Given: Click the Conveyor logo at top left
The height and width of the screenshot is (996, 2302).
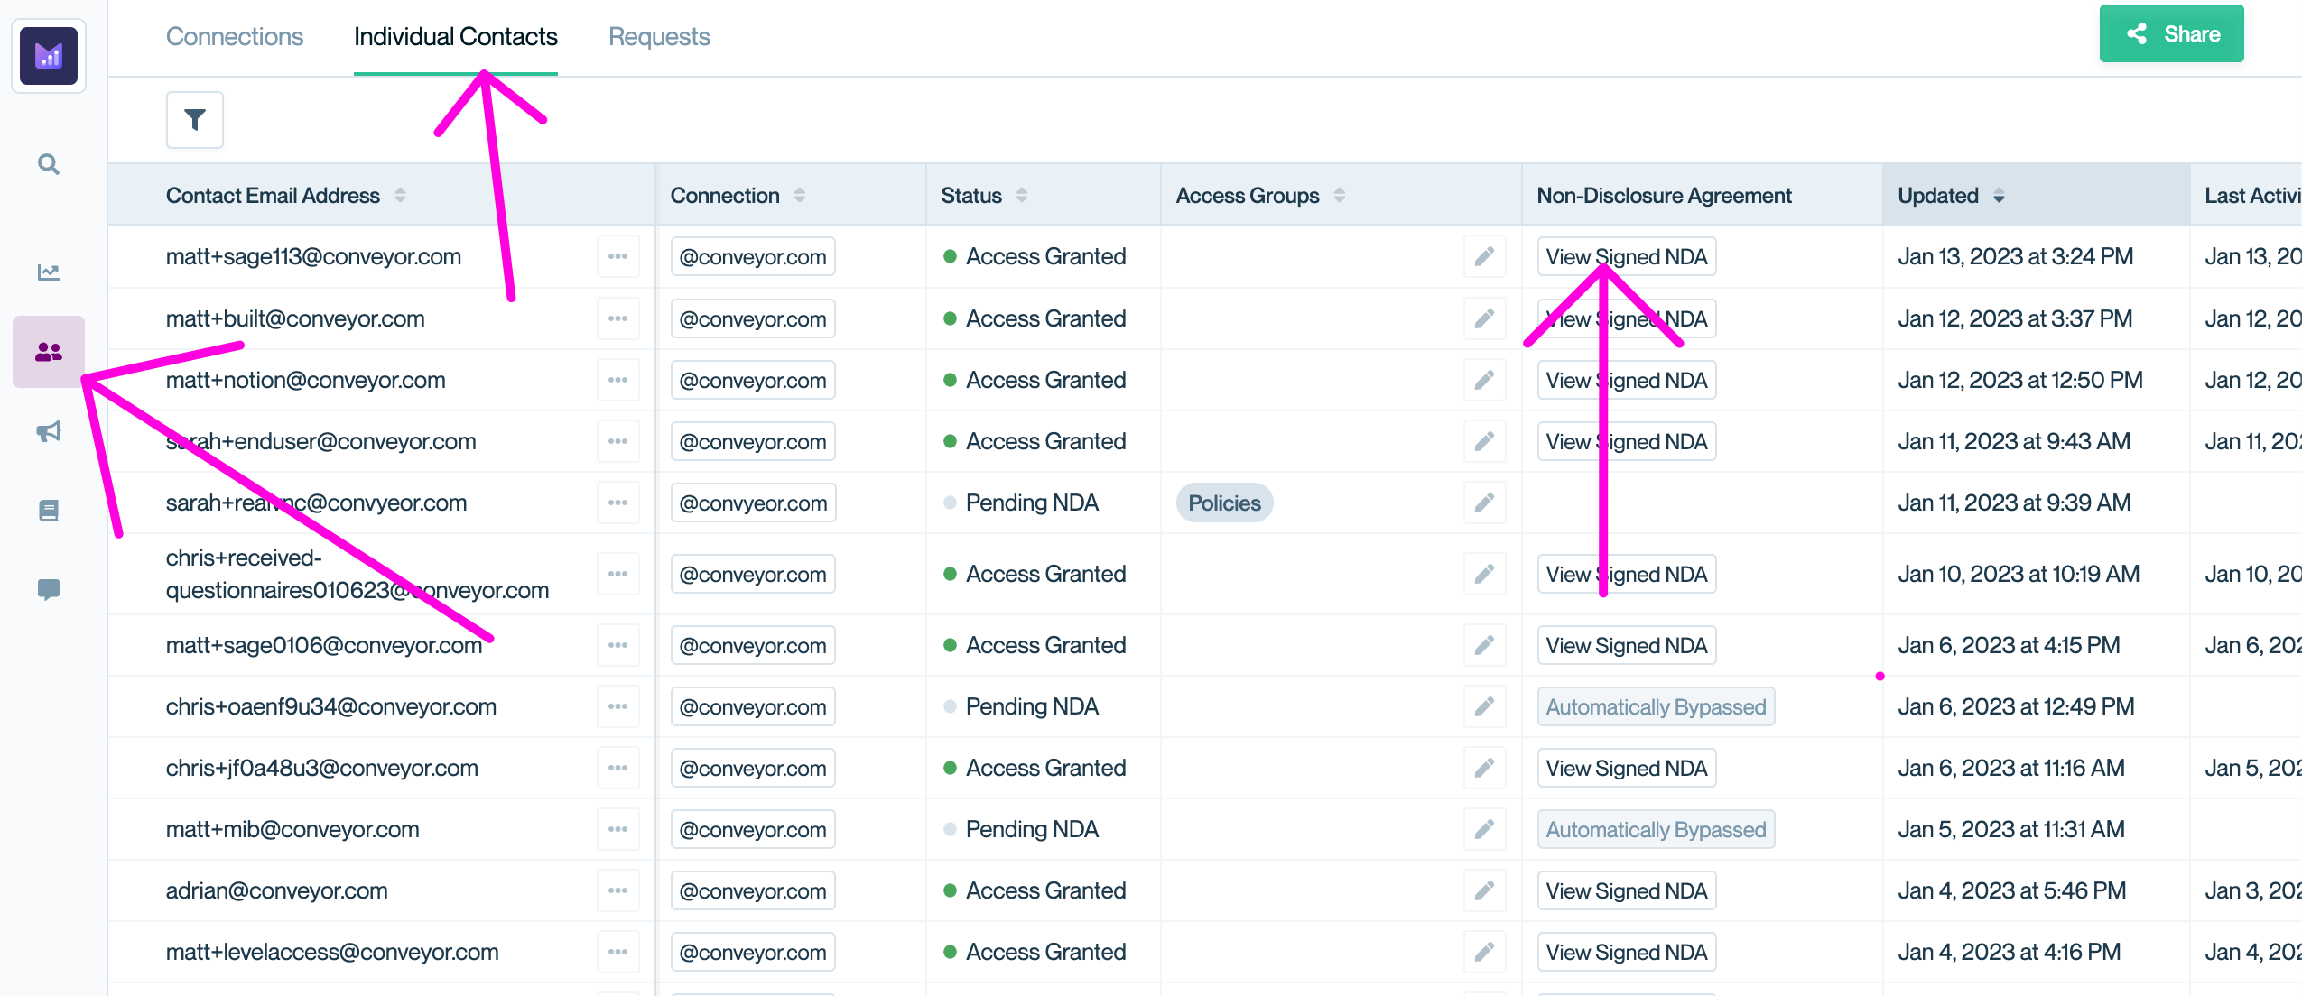Looking at the screenshot, I should click(49, 56).
